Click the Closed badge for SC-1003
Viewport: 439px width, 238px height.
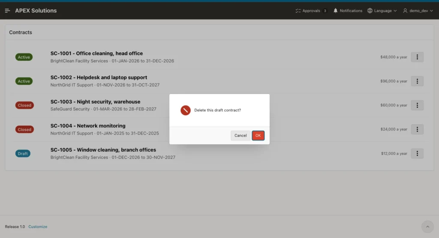[24, 105]
